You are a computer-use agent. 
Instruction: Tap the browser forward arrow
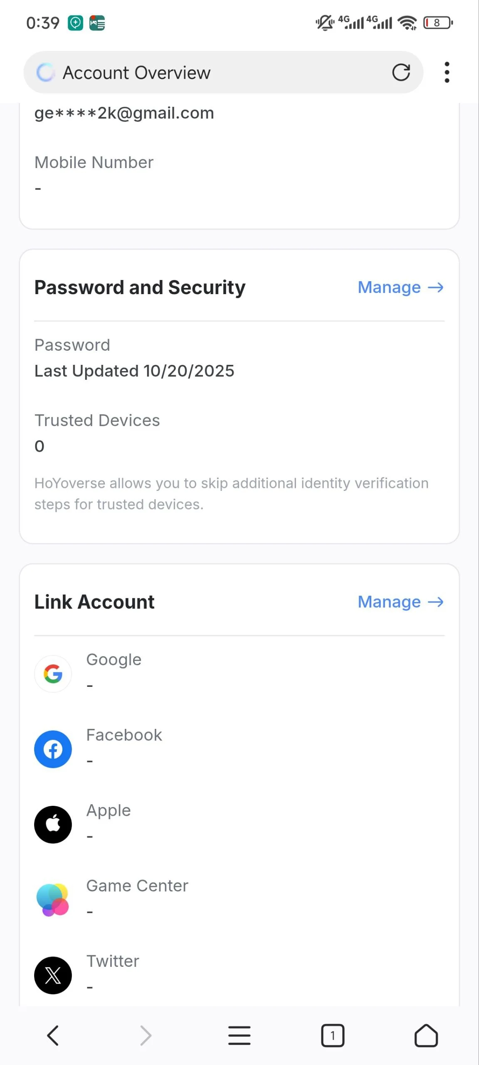tap(146, 1035)
